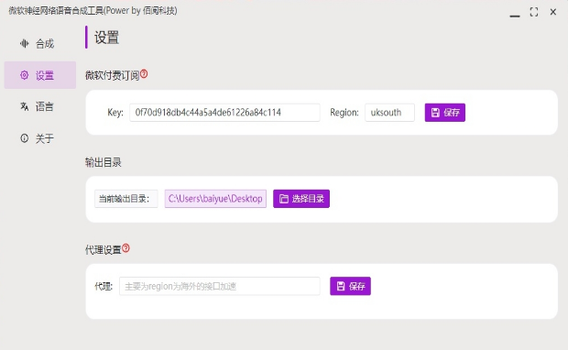Focus the 代理 proxy input field
The image size is (568, 350).
tap(220, 286)
